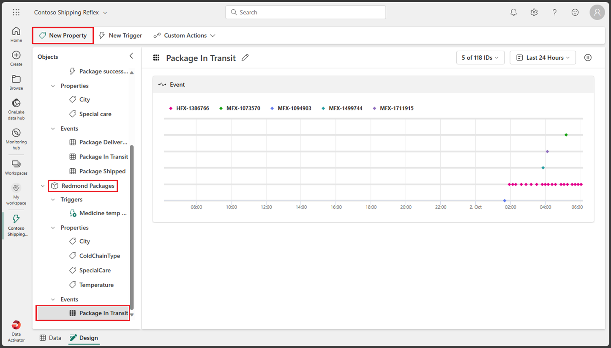Click New Trigger button
The width and height of the screenshot is (611, 348).
click(120, 36)
